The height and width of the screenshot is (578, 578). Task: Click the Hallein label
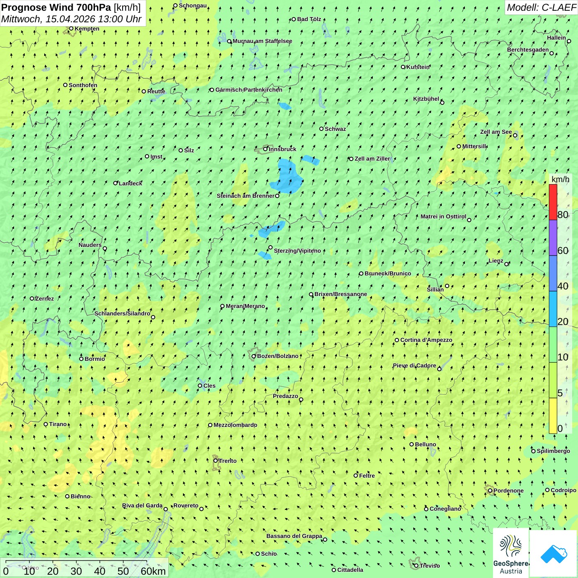[557, 38]
